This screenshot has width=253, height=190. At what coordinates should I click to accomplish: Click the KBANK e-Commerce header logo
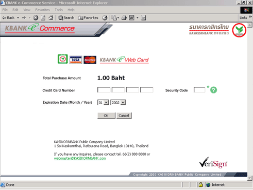point(40,28)
